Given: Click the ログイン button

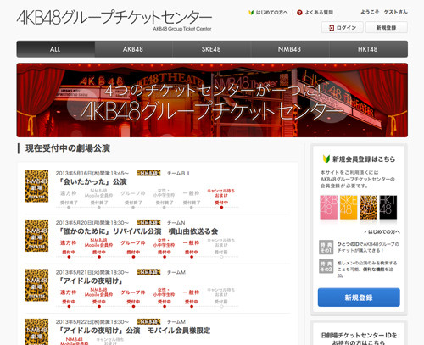Looking at the screenshot, I should (x=343, y=28).
